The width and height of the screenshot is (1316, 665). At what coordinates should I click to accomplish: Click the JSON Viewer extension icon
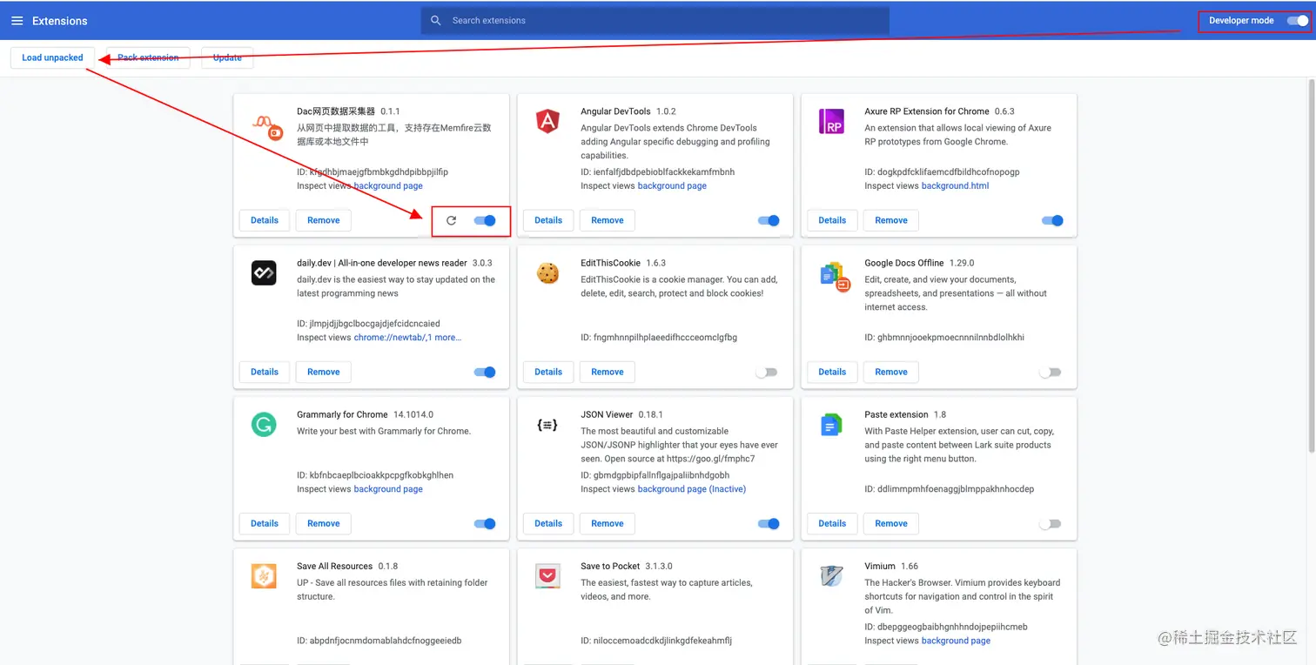547,425
